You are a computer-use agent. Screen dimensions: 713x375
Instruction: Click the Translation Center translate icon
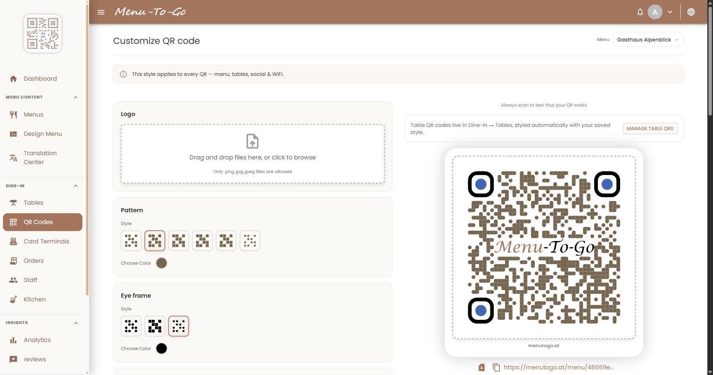tap(13, 158)
